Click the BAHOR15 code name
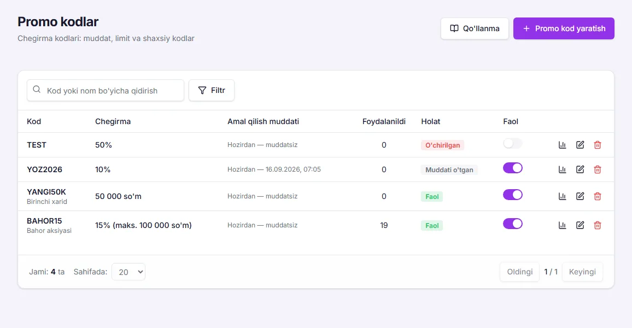The height and width of the screenshot is (328, 632). coord(44,221)
